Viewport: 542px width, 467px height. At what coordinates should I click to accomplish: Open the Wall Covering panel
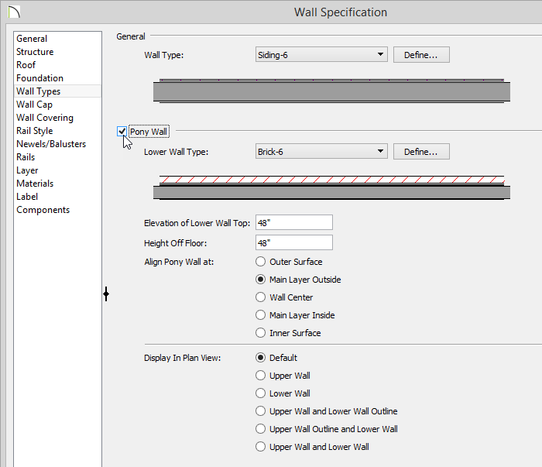[57, 117]
